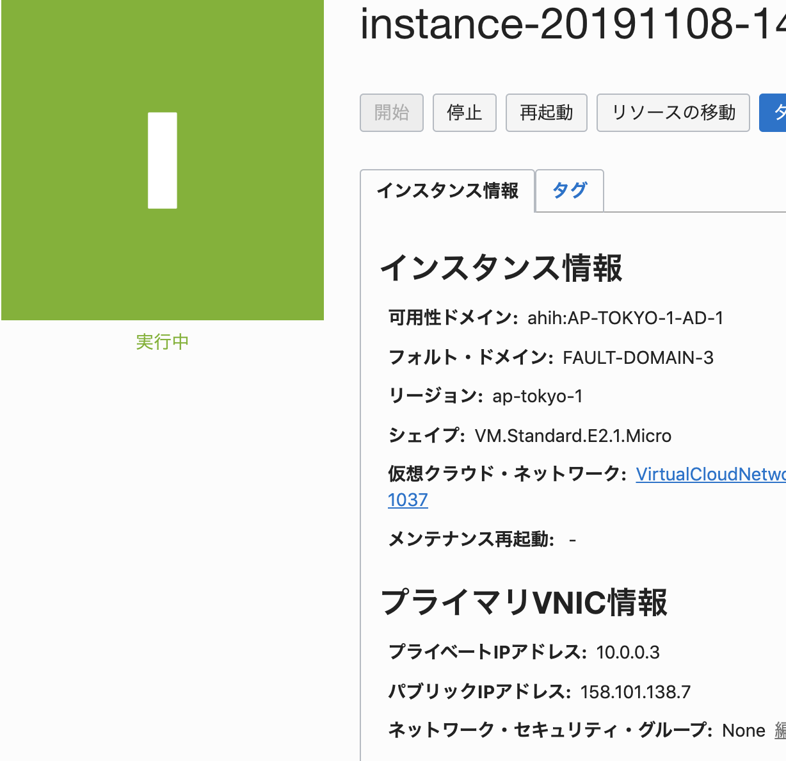Click the 1037 link text

point(408,500)
